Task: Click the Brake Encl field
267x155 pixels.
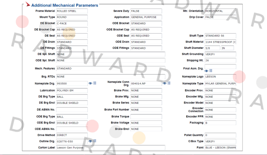Action: (x=146, y=129)
